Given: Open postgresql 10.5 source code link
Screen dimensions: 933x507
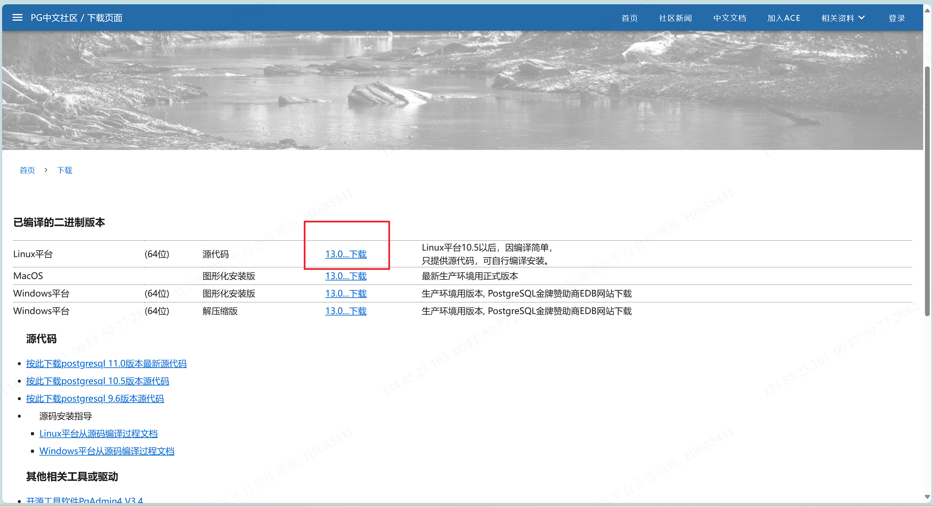Looking at the screenshot, I should (x=97, y=381).
